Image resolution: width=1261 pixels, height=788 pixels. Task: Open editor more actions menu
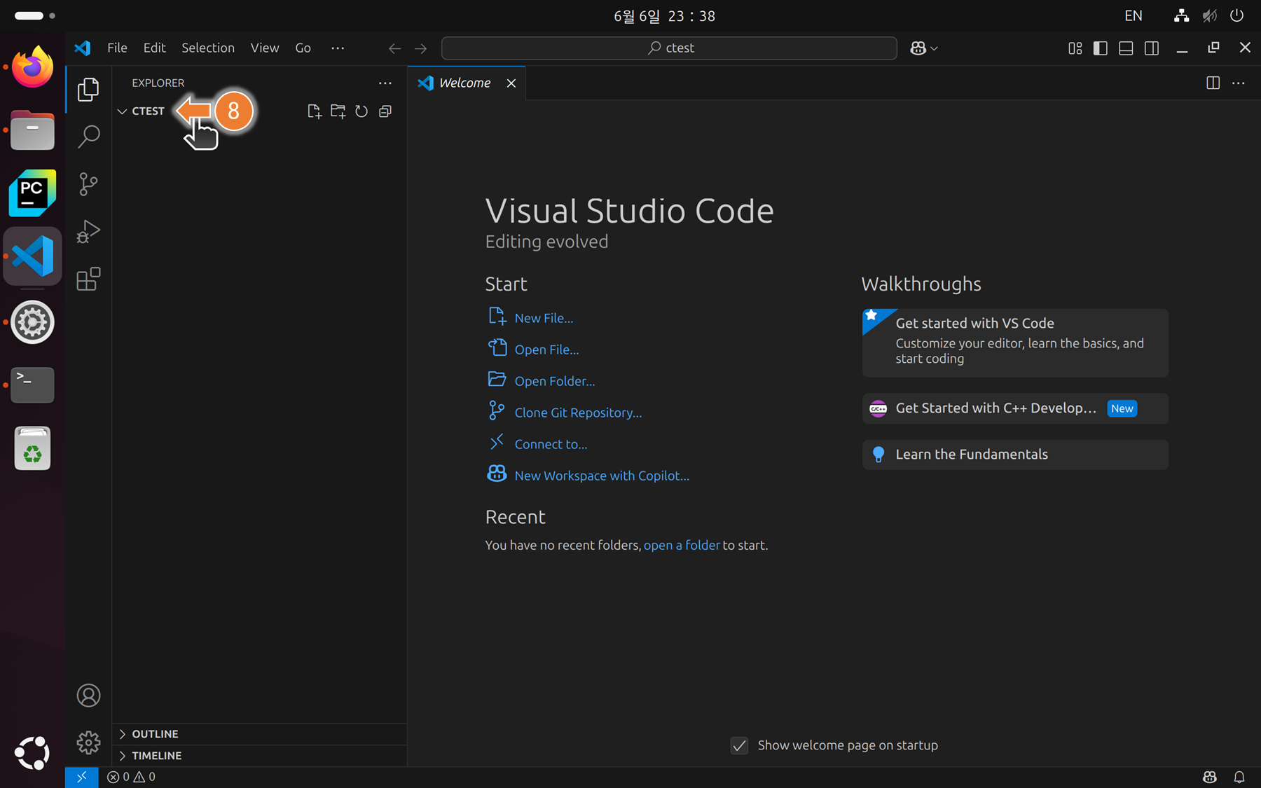tap(1239, 83)
